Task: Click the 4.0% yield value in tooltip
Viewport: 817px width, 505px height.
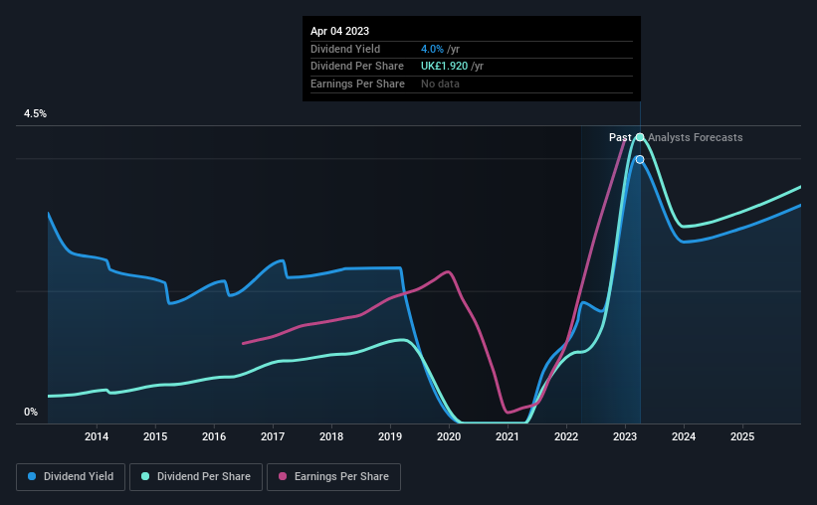Action: [x=432, y=49]
